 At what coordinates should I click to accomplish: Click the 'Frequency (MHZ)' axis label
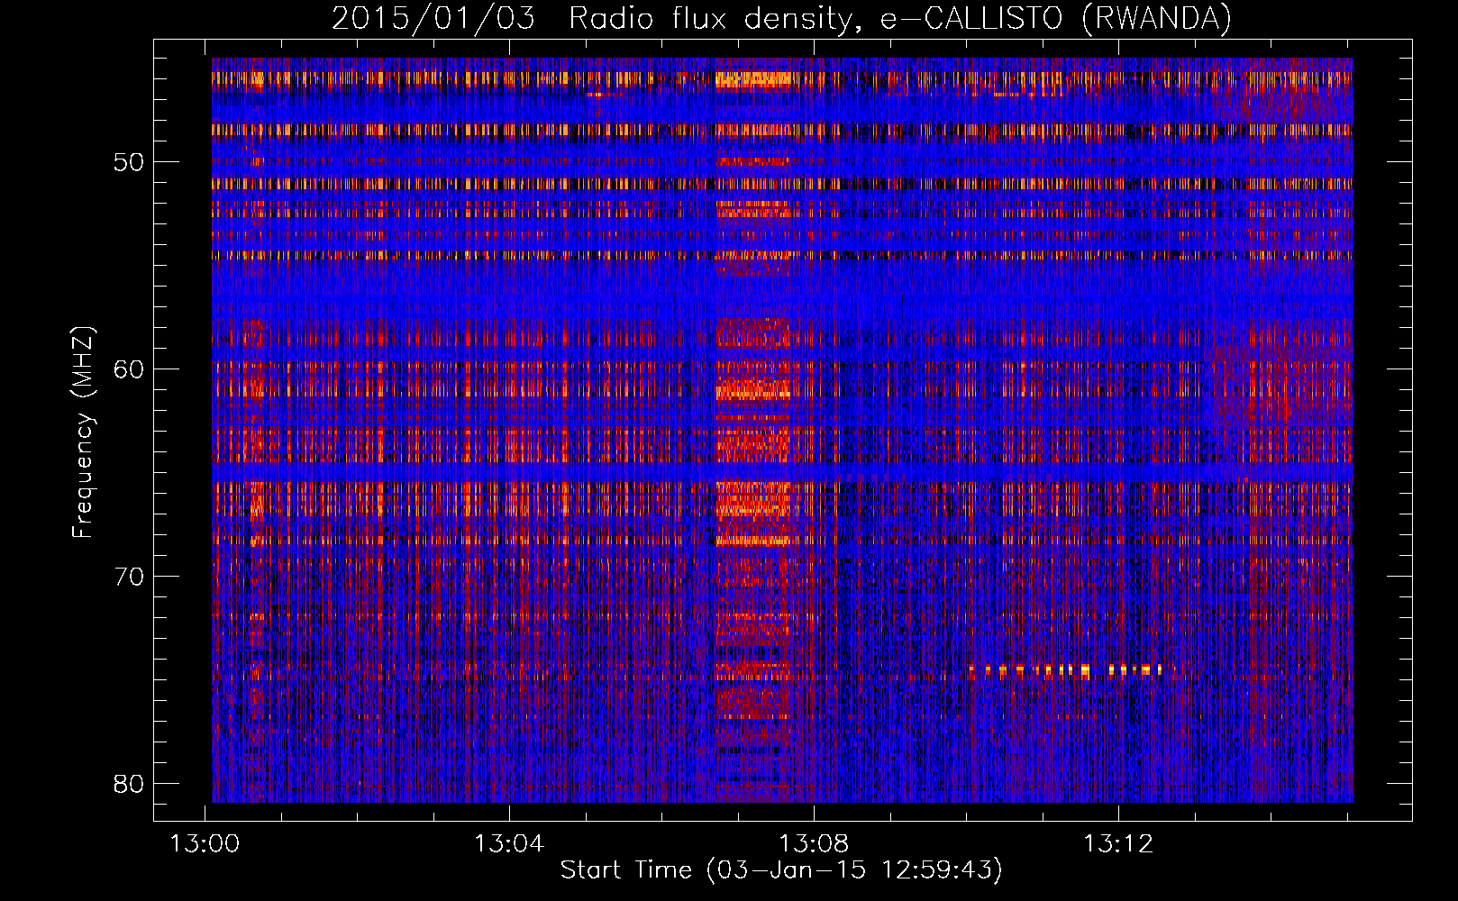[x=83, y=432]
